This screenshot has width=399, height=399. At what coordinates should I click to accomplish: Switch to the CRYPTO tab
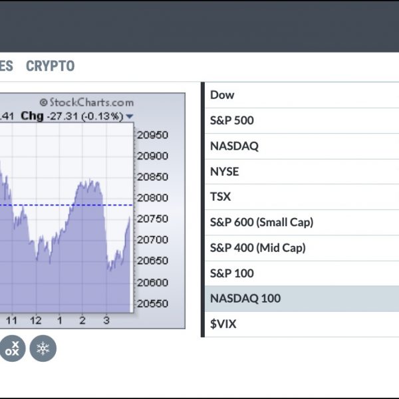(51, 66)
